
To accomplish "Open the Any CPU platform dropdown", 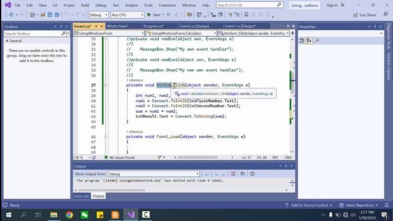I will pos(127,15).
